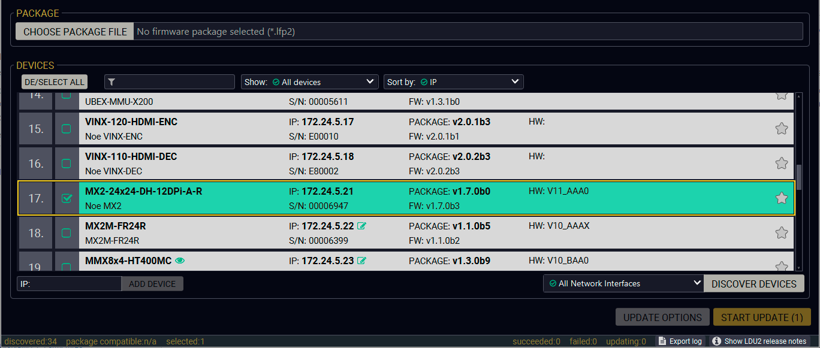
Task: Select row number 15 in device list
Action: coord(36,129)
